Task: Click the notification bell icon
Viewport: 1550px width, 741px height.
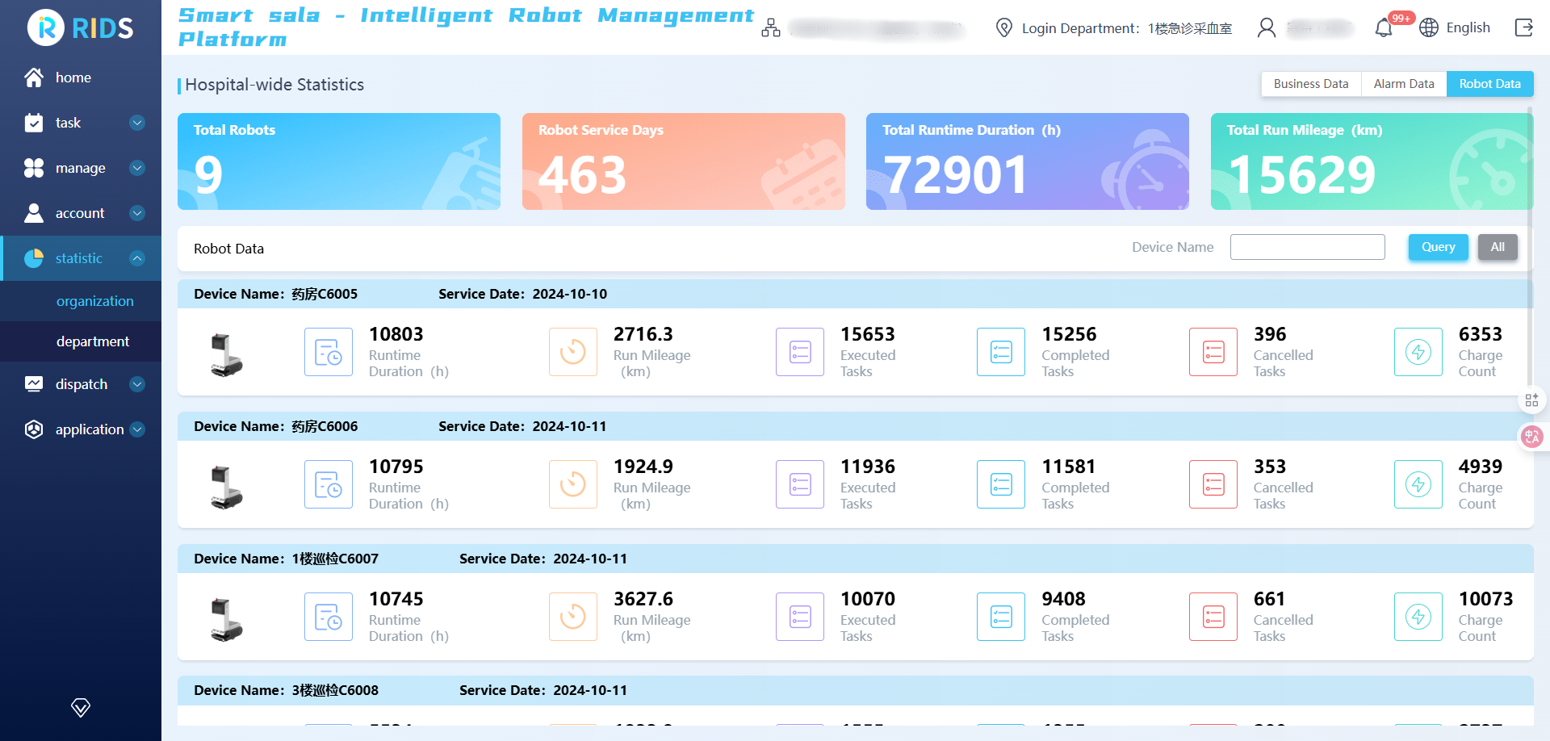Action: click(x=1384, y=28)
